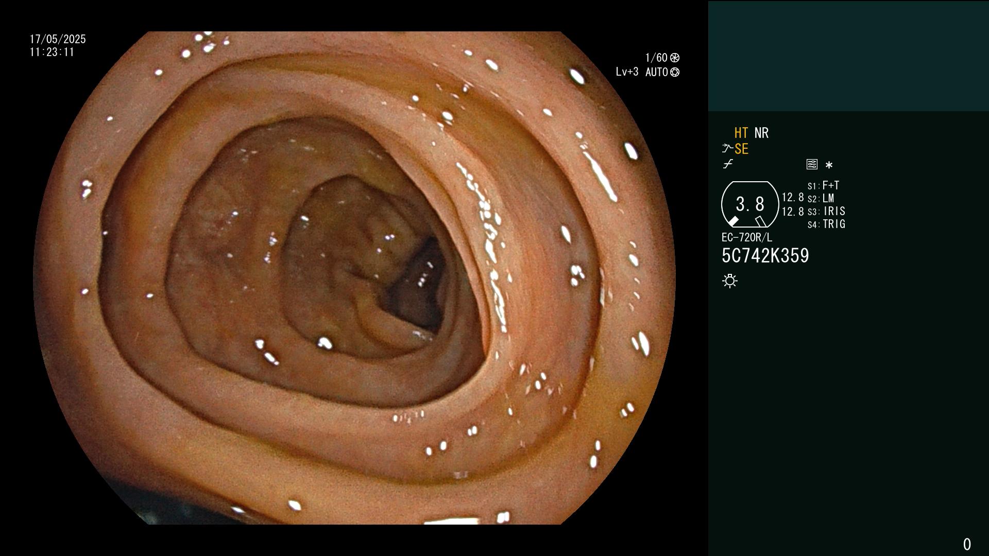
Task: Click the date 17/05/2025
Action: coord(58,39)
